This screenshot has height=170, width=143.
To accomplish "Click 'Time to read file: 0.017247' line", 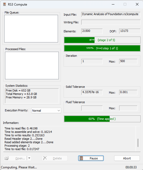I will click(x=22, y=149).
